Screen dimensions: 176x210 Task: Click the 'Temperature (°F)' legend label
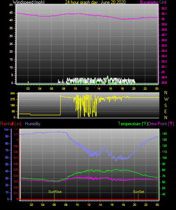133,124
